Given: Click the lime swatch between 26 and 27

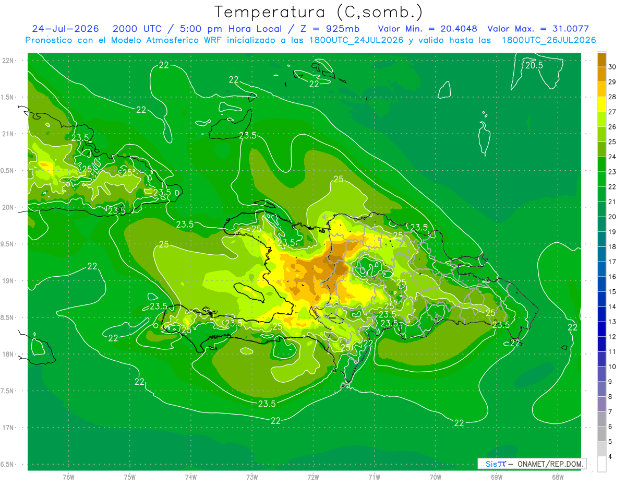Looking at the screenshot, I should 601,120.
